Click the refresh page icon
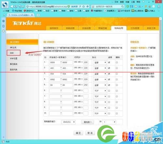 16,7
